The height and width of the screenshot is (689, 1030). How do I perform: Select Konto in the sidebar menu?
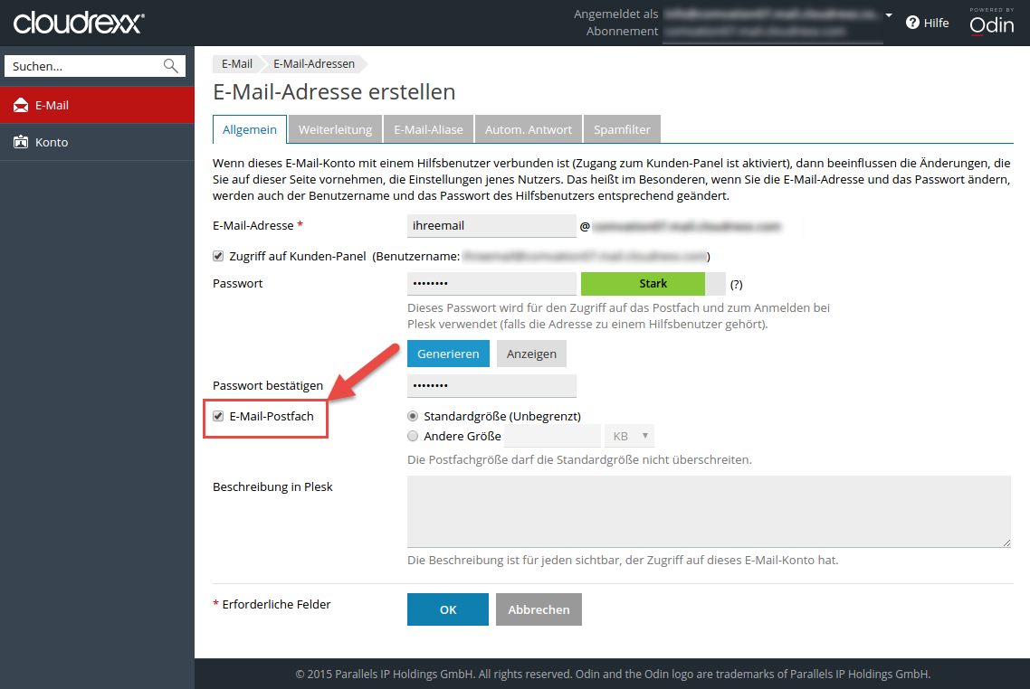pyautogui.click(x=97, y=142)
